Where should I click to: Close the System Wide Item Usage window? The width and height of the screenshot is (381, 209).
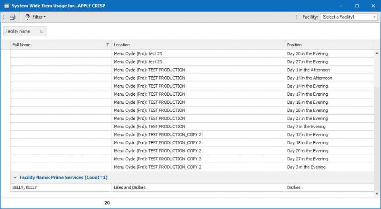point(373,6)
